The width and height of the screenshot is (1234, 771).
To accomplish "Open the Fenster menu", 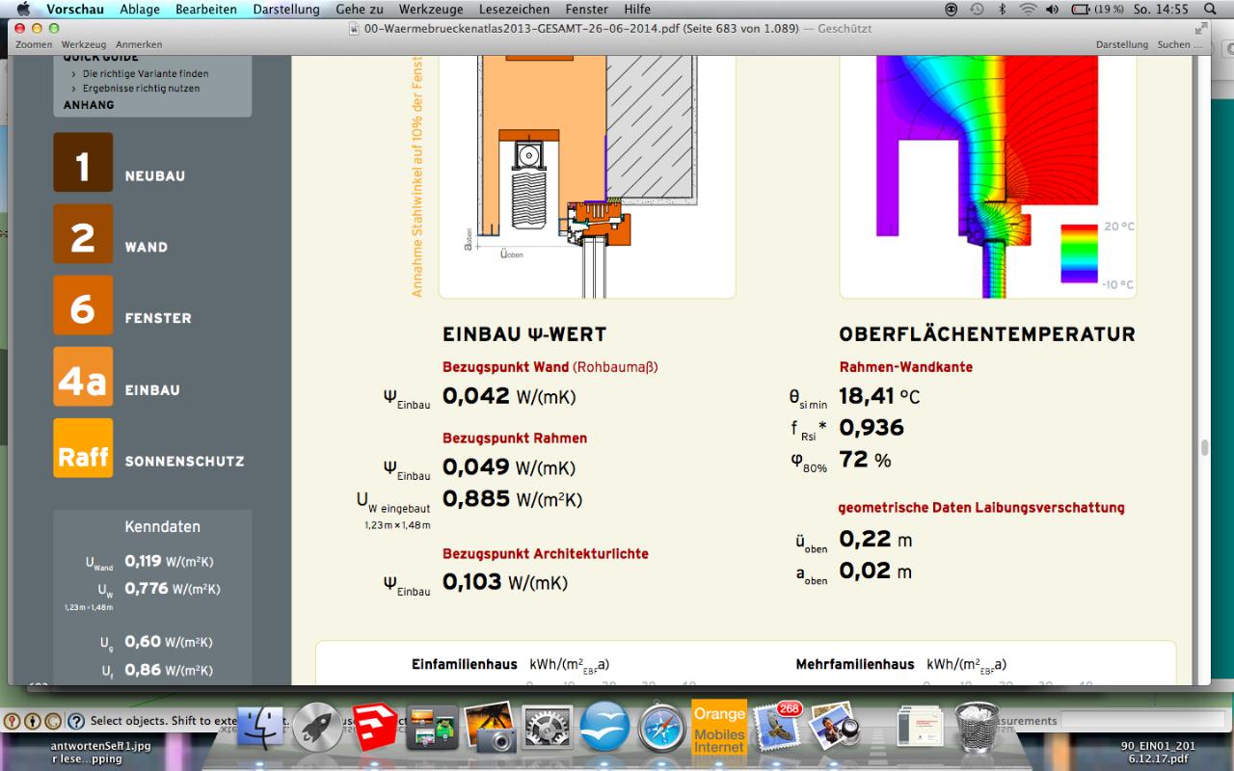I will (587, 9).
